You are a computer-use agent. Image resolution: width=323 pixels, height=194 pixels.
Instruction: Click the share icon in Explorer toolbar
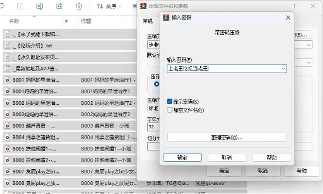tap(59, 6)
